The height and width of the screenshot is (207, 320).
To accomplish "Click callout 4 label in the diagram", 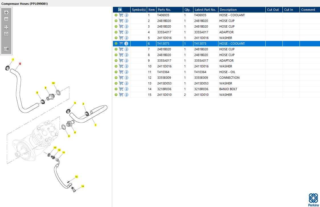I will pos(75,133).
